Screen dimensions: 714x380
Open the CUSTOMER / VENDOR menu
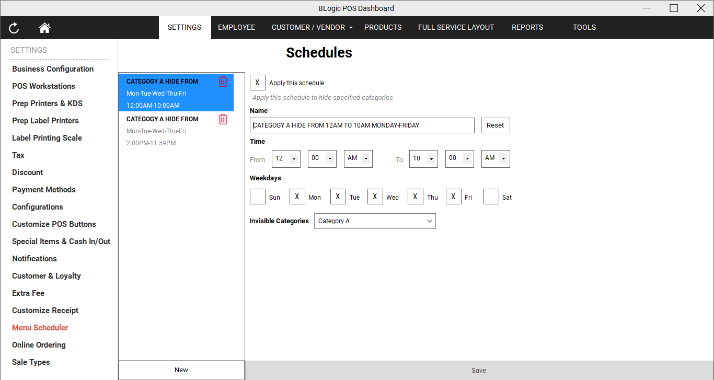(312, 28)
